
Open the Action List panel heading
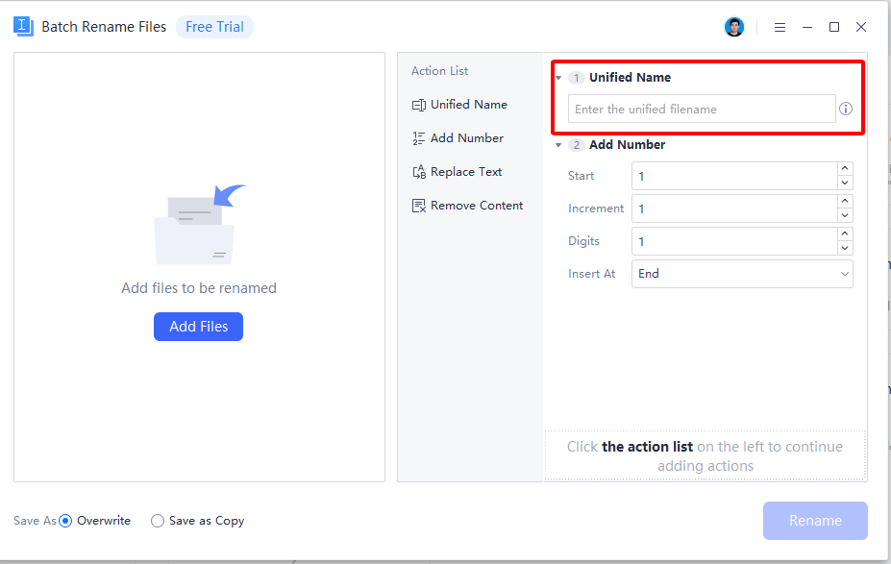pyautogui.click(x=439, y=70)
